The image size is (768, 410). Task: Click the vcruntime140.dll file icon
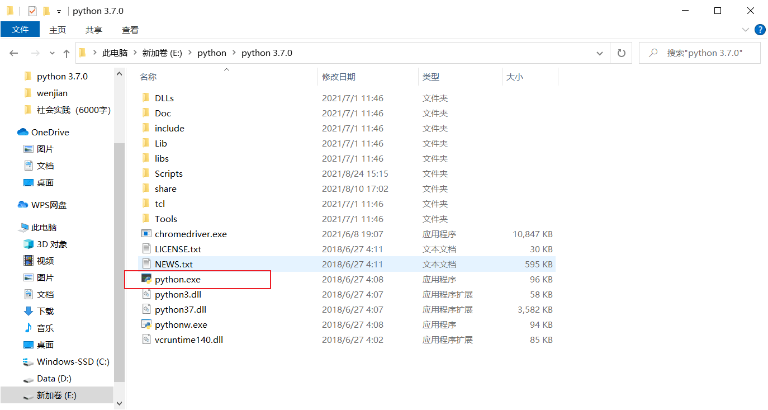point(146,340)
